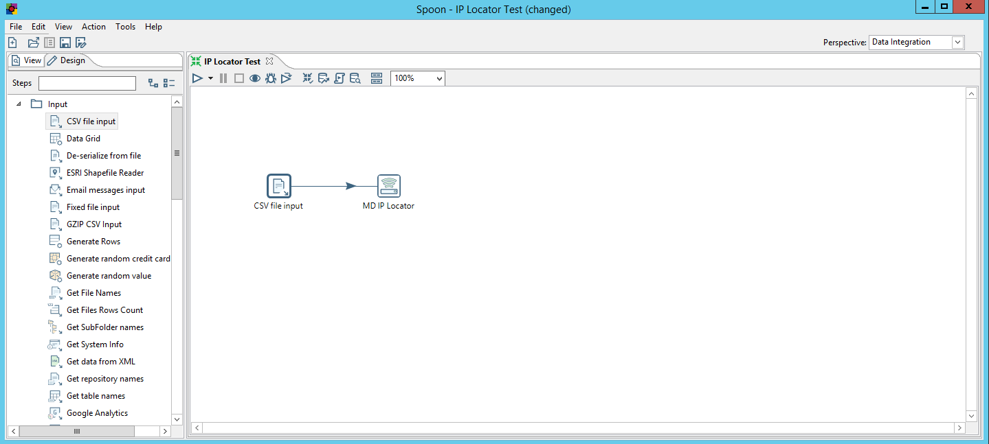Open the Action menu
The image size is (989, 444).
pyautogui.click(x=93, y=27)
